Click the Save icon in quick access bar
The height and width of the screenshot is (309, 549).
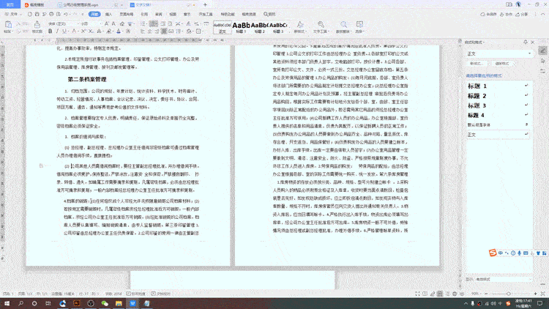[x=37, y=15]
